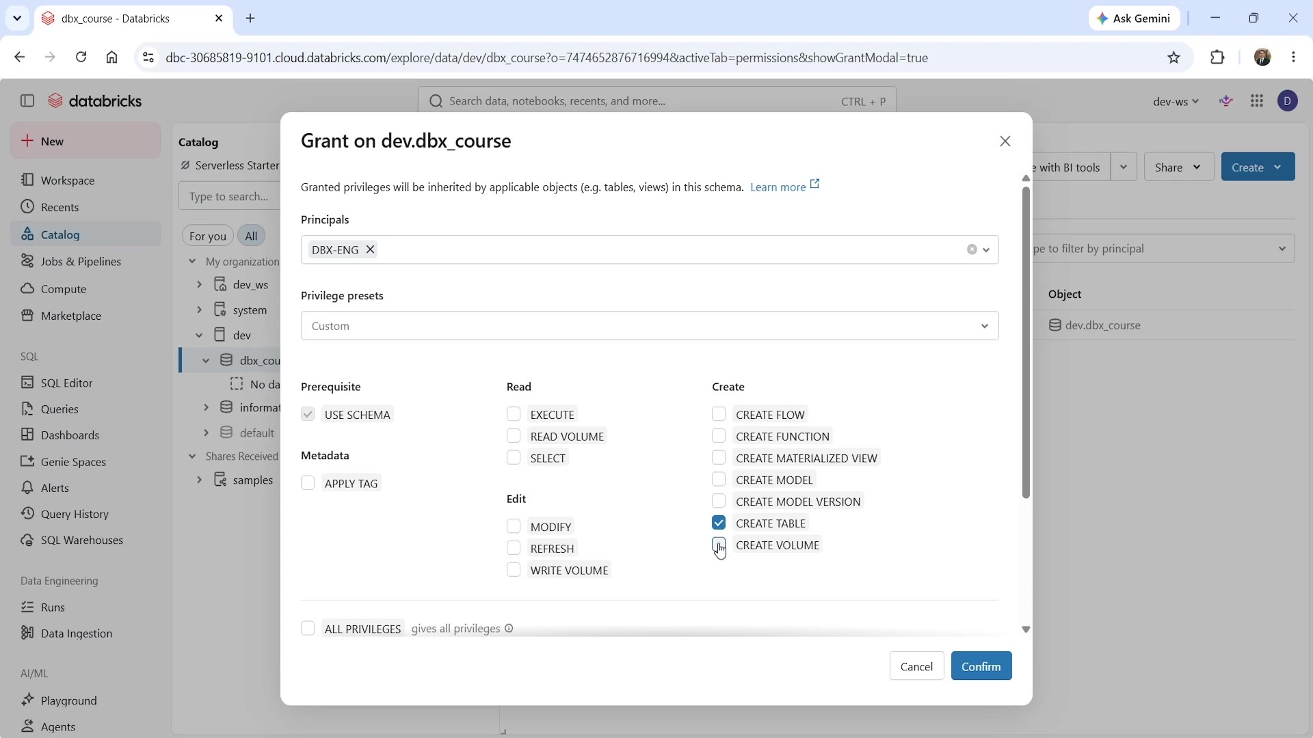Open Queries in sidebar
This screenshot has height=738, width=1313.
tap(85, 409)
